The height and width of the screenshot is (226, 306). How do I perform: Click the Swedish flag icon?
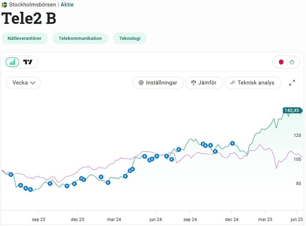point(4,5)
